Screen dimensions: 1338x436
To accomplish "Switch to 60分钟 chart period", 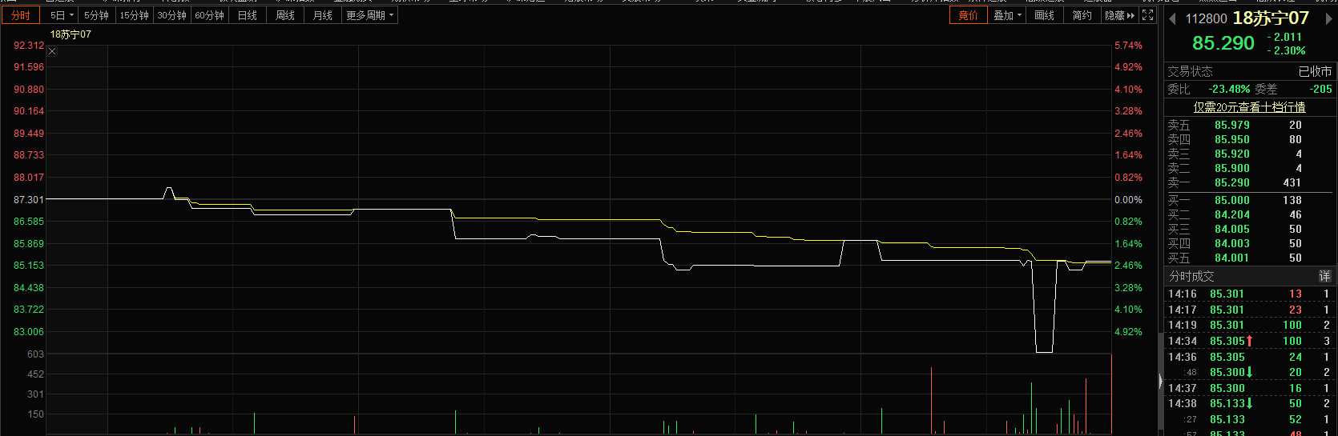I will 209,15.
